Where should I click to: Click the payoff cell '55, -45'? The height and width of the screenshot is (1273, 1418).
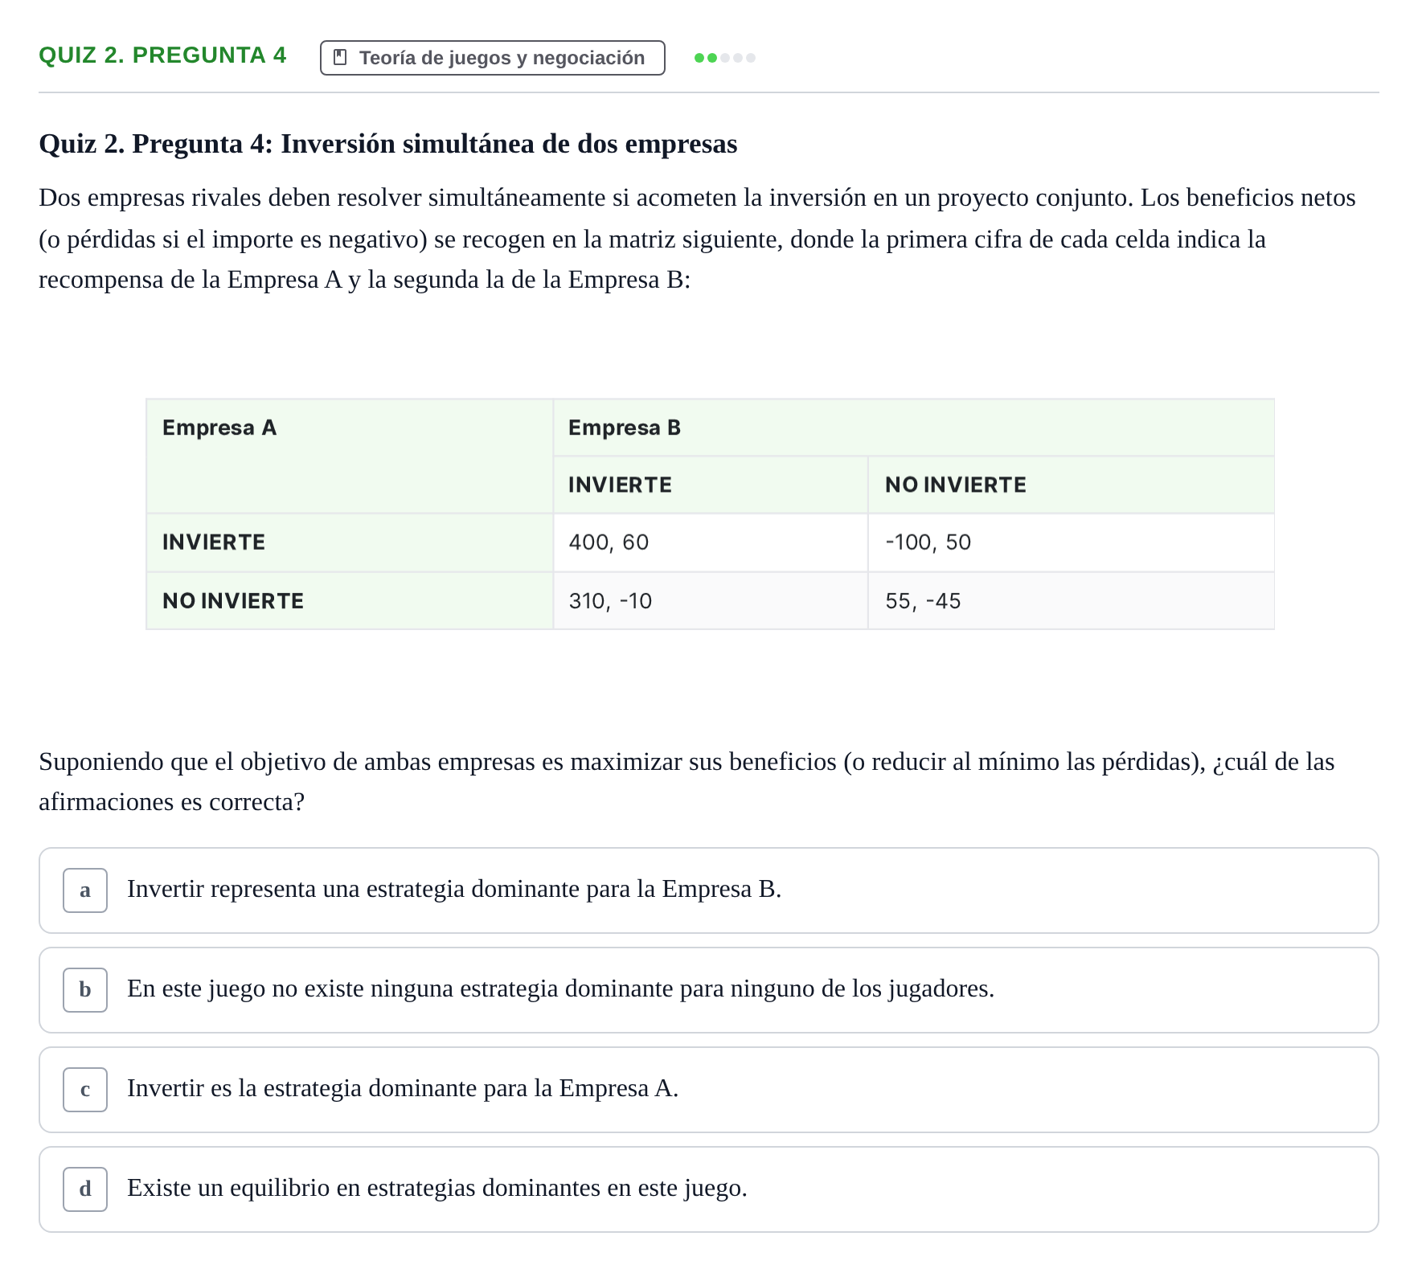click(x=1071, y=600)
